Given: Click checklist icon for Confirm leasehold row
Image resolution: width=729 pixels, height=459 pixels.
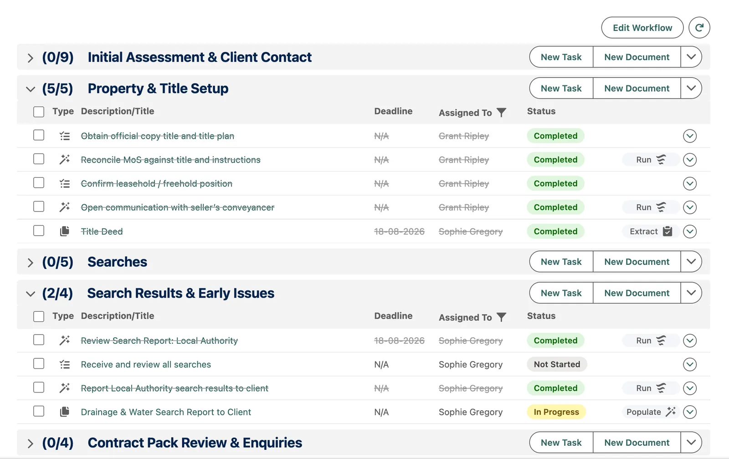Looking at the screenshot, I should pyautogui.click(x=65, y=184).
